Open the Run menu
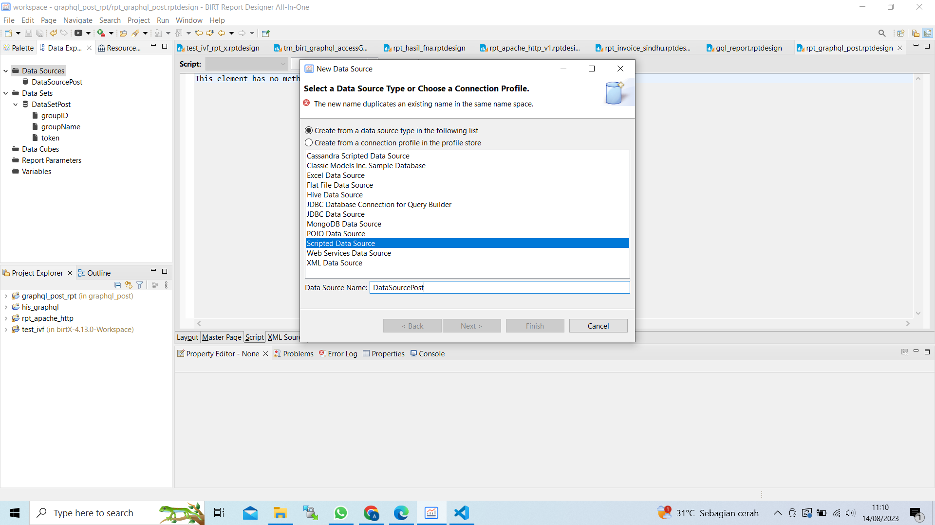The height and width of the screenshot is (525, 935). (163, 20)
